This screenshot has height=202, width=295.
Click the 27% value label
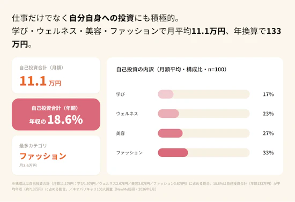click(x=268, y=133)
